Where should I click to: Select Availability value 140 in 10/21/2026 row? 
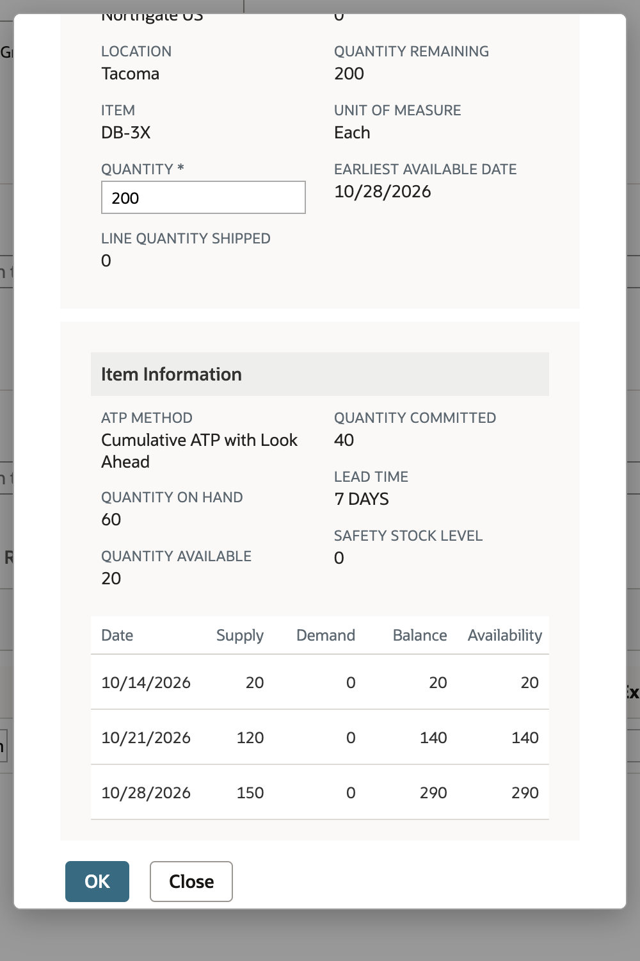click(525, 737)
